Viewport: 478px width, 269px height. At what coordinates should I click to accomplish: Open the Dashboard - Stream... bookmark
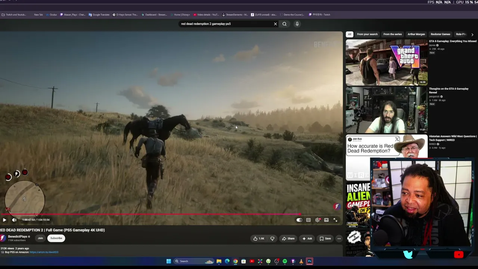(x=154, y=15)
